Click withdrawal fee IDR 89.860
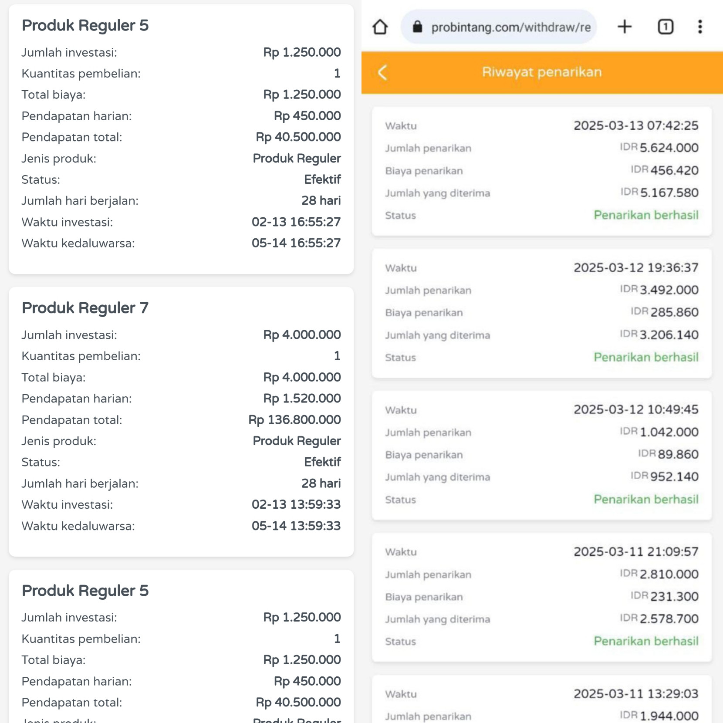The image size is (723, 723). (668, 454)
